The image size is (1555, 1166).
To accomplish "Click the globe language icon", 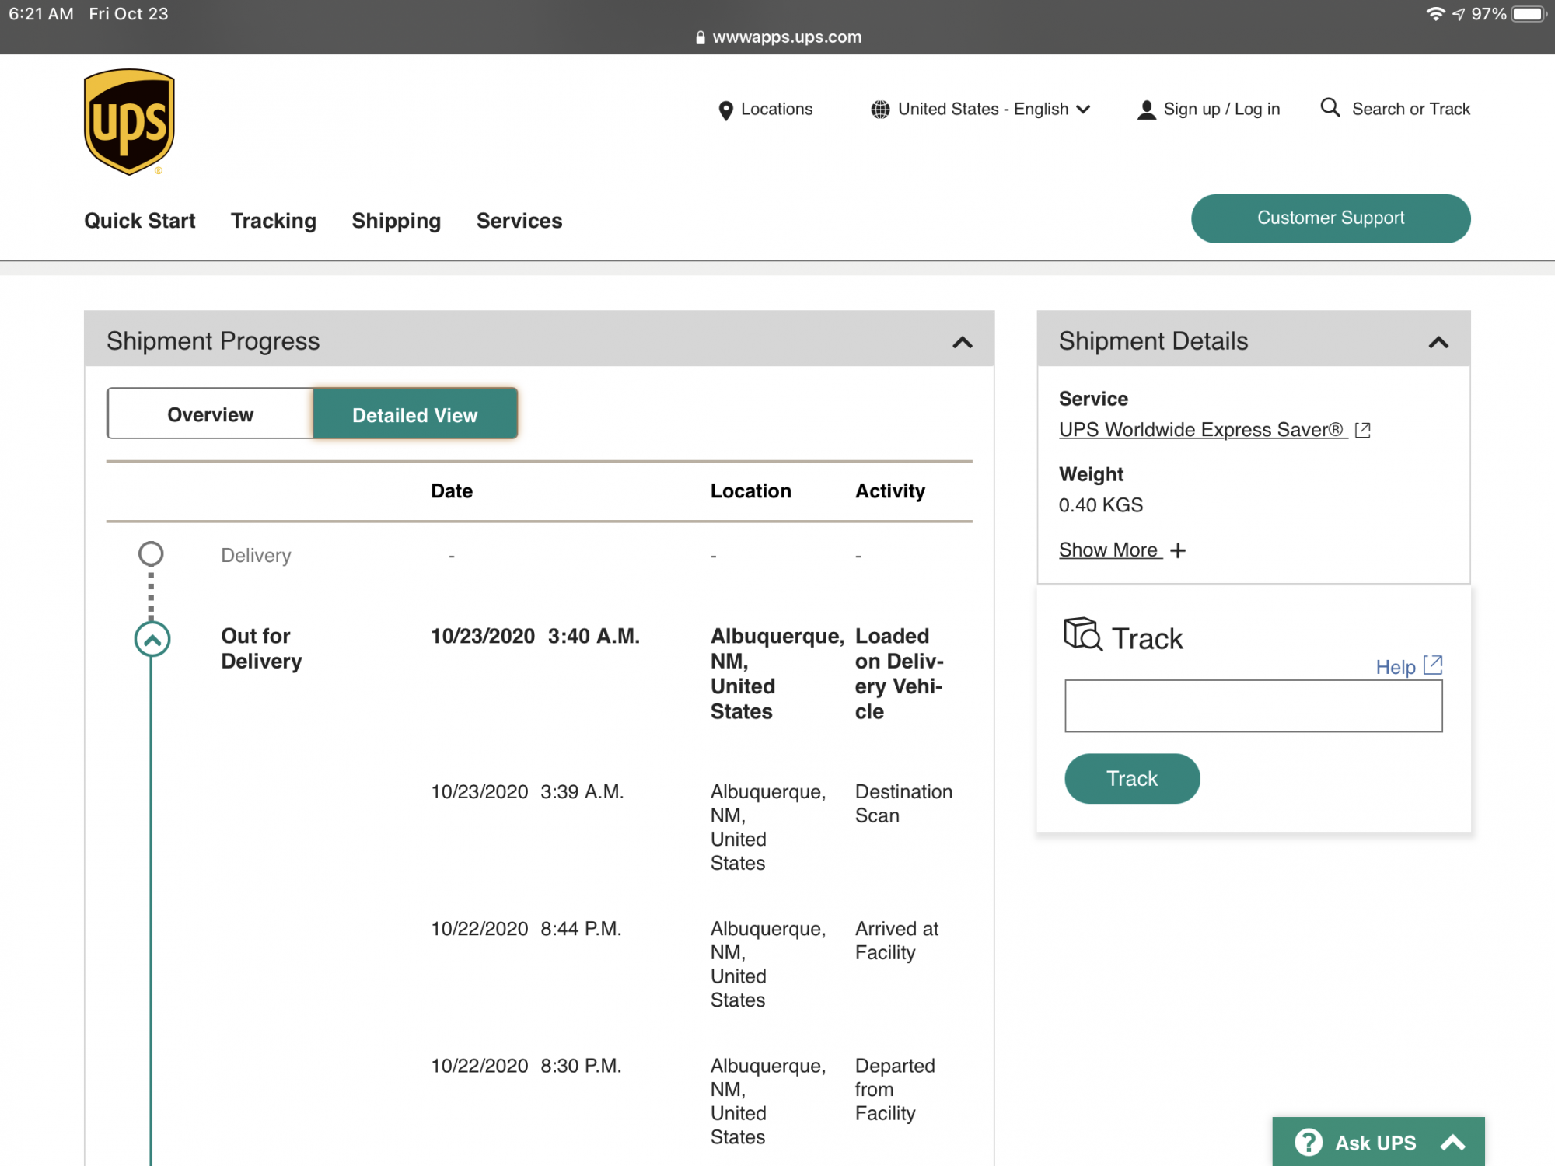I will (x=880, y=110).
